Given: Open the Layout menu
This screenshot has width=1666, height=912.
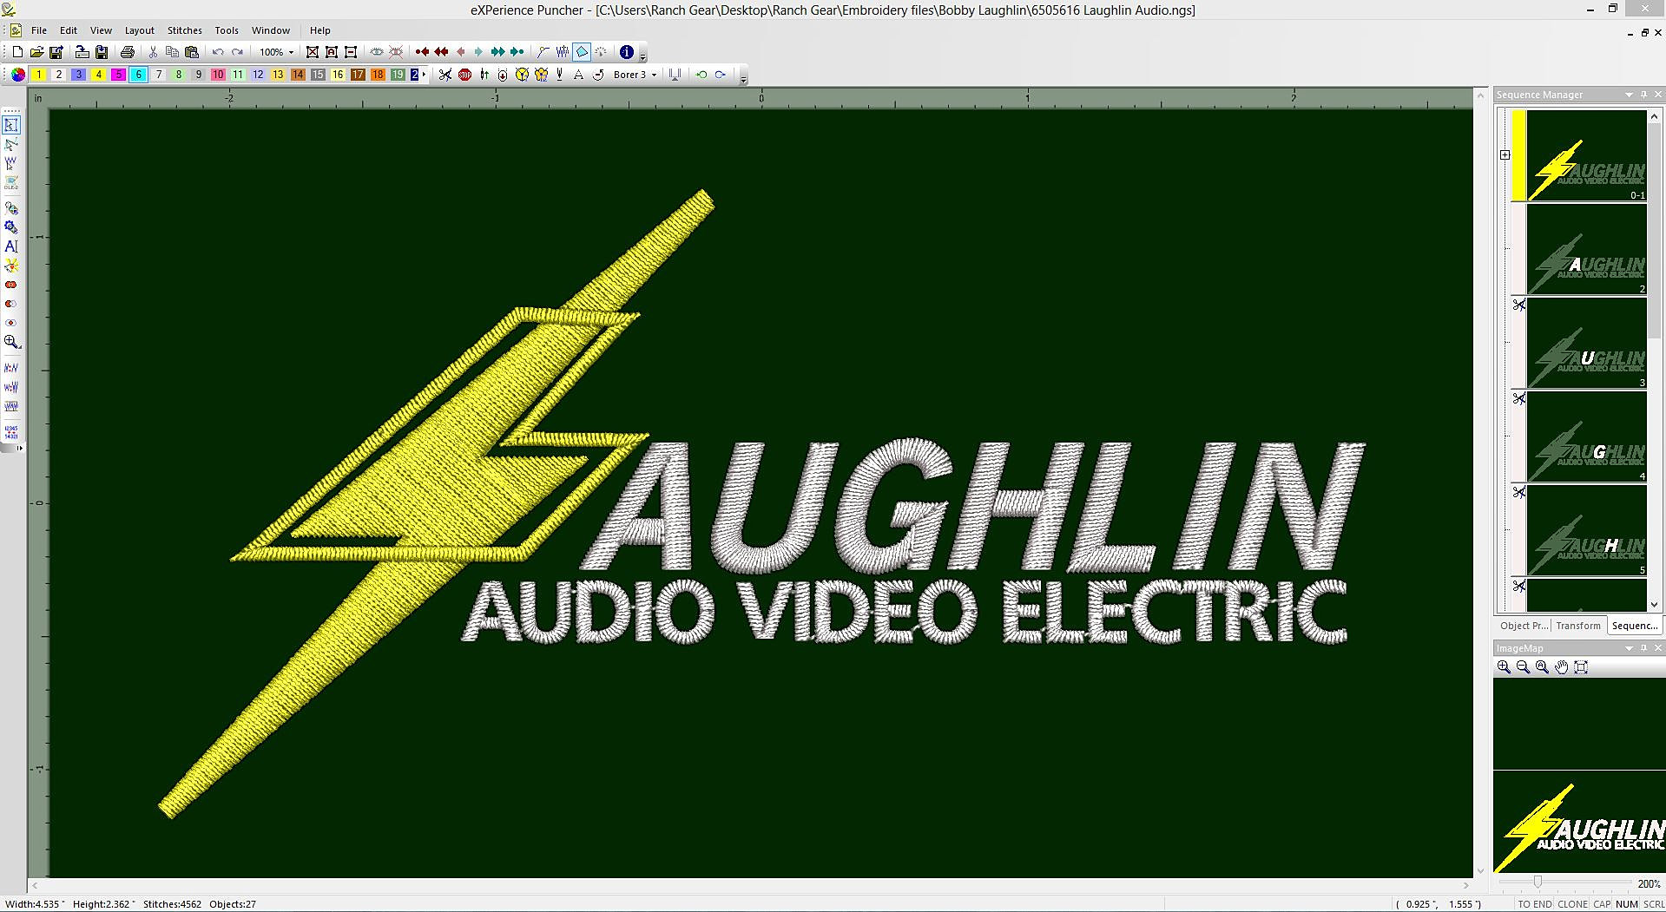Looking at the screenshot, I should (139, 30).
